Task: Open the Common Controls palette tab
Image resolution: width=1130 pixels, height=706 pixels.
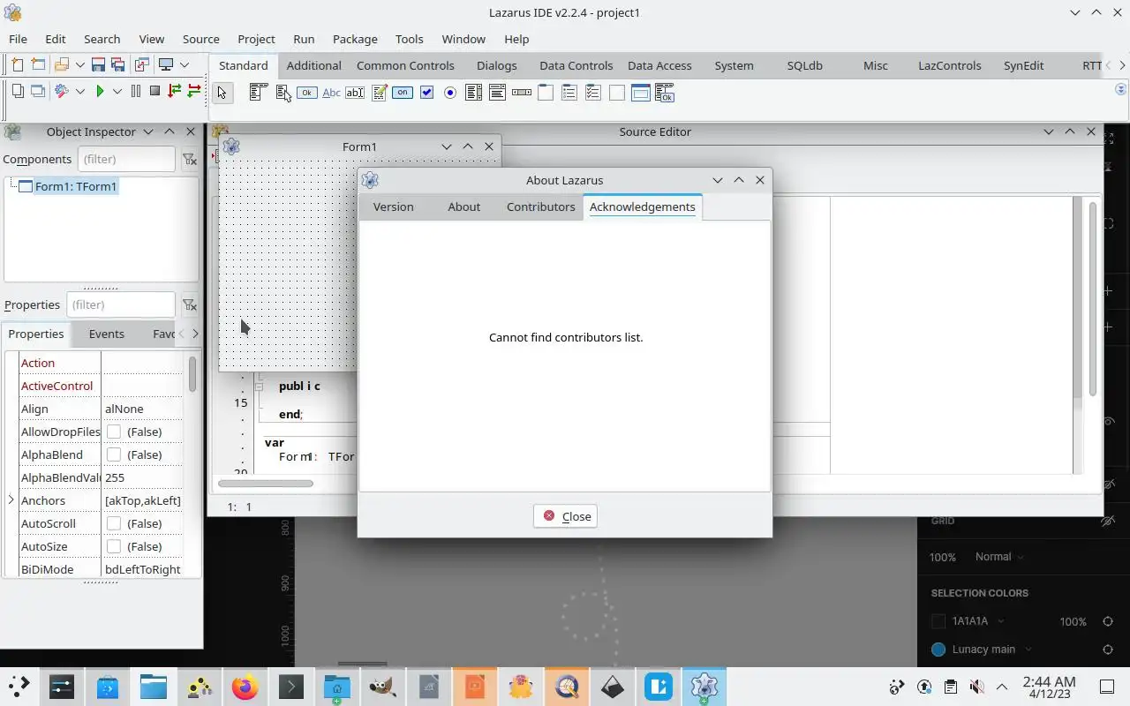Action: [x=405, y=65]
